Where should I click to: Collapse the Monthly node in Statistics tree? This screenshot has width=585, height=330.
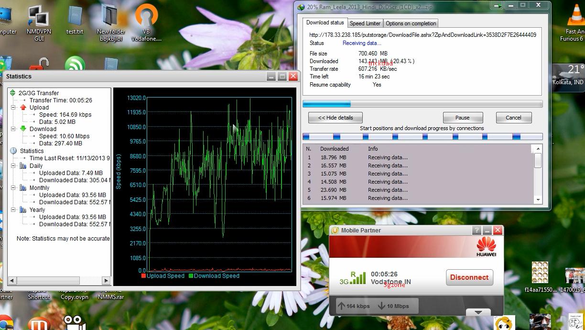(x=13, y=188)
